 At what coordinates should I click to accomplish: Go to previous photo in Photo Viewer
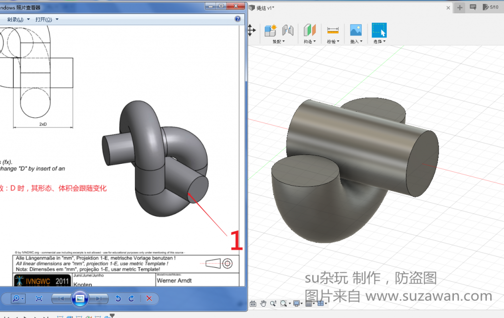pyautogui.click(x=61, y=299)
